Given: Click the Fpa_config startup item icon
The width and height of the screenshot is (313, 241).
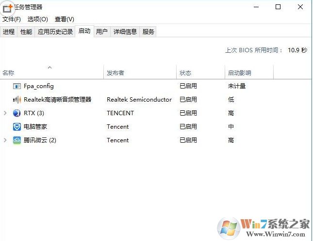Looking at the screenshot, I should click(17, 86).
